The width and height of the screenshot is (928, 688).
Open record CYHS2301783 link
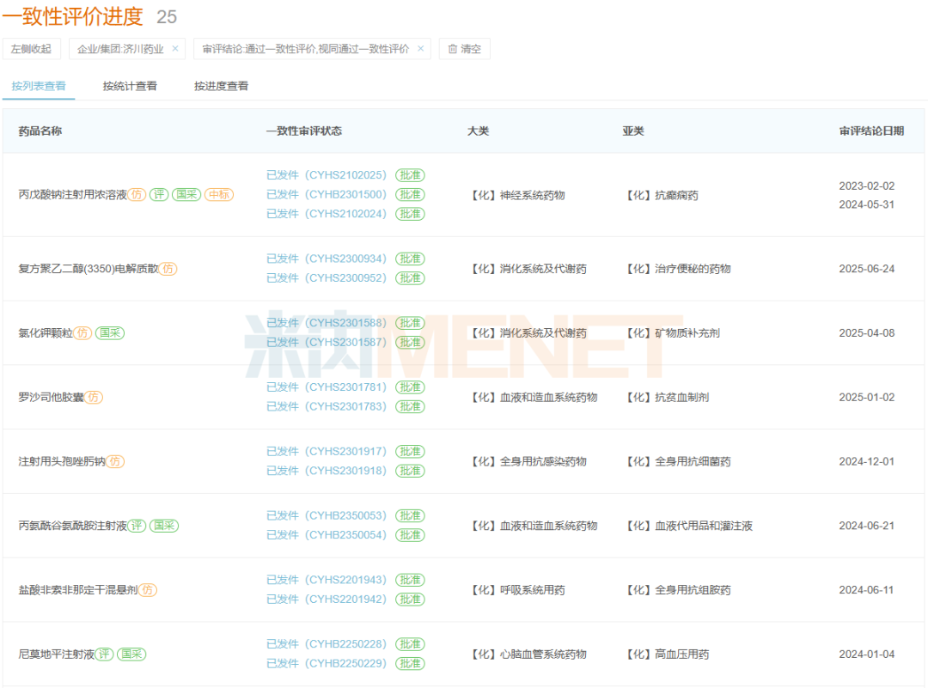coord(327,406)
